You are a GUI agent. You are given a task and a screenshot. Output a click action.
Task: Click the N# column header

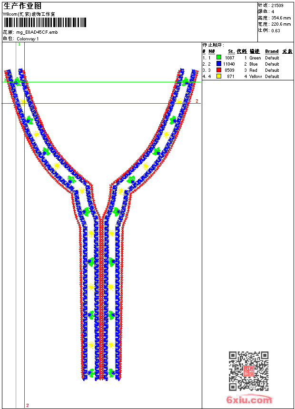tap(212, 51)
